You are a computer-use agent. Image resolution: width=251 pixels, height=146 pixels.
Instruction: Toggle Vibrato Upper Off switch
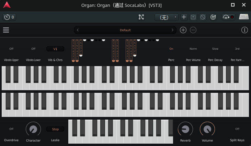click(x=11, y=49)
